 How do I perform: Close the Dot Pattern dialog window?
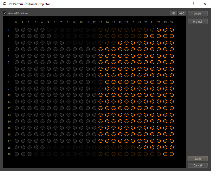[205, 4]
